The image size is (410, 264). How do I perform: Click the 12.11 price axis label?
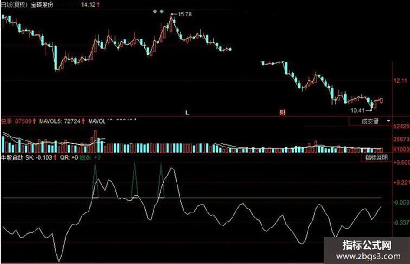400,81
